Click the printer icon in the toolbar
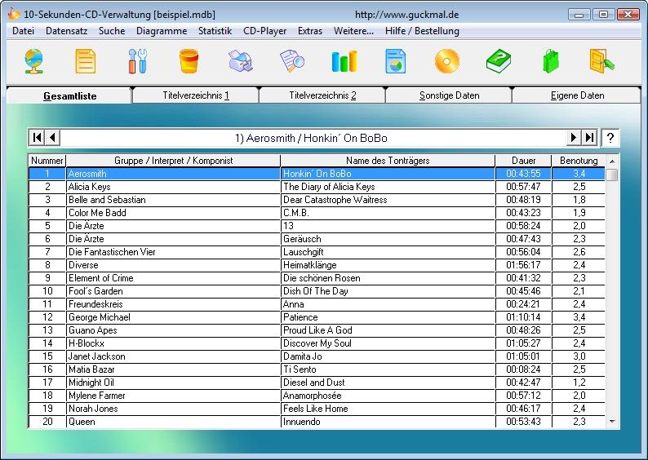Screen dimensions: 648x460 [x=240, y=61]
